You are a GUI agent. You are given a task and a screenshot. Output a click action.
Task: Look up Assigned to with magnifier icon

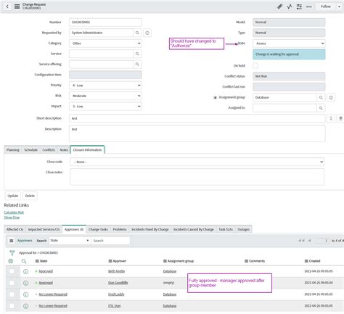click(x=321, y=108)
